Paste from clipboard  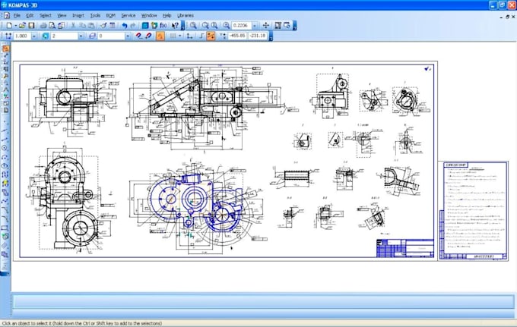tap(92, 25)
